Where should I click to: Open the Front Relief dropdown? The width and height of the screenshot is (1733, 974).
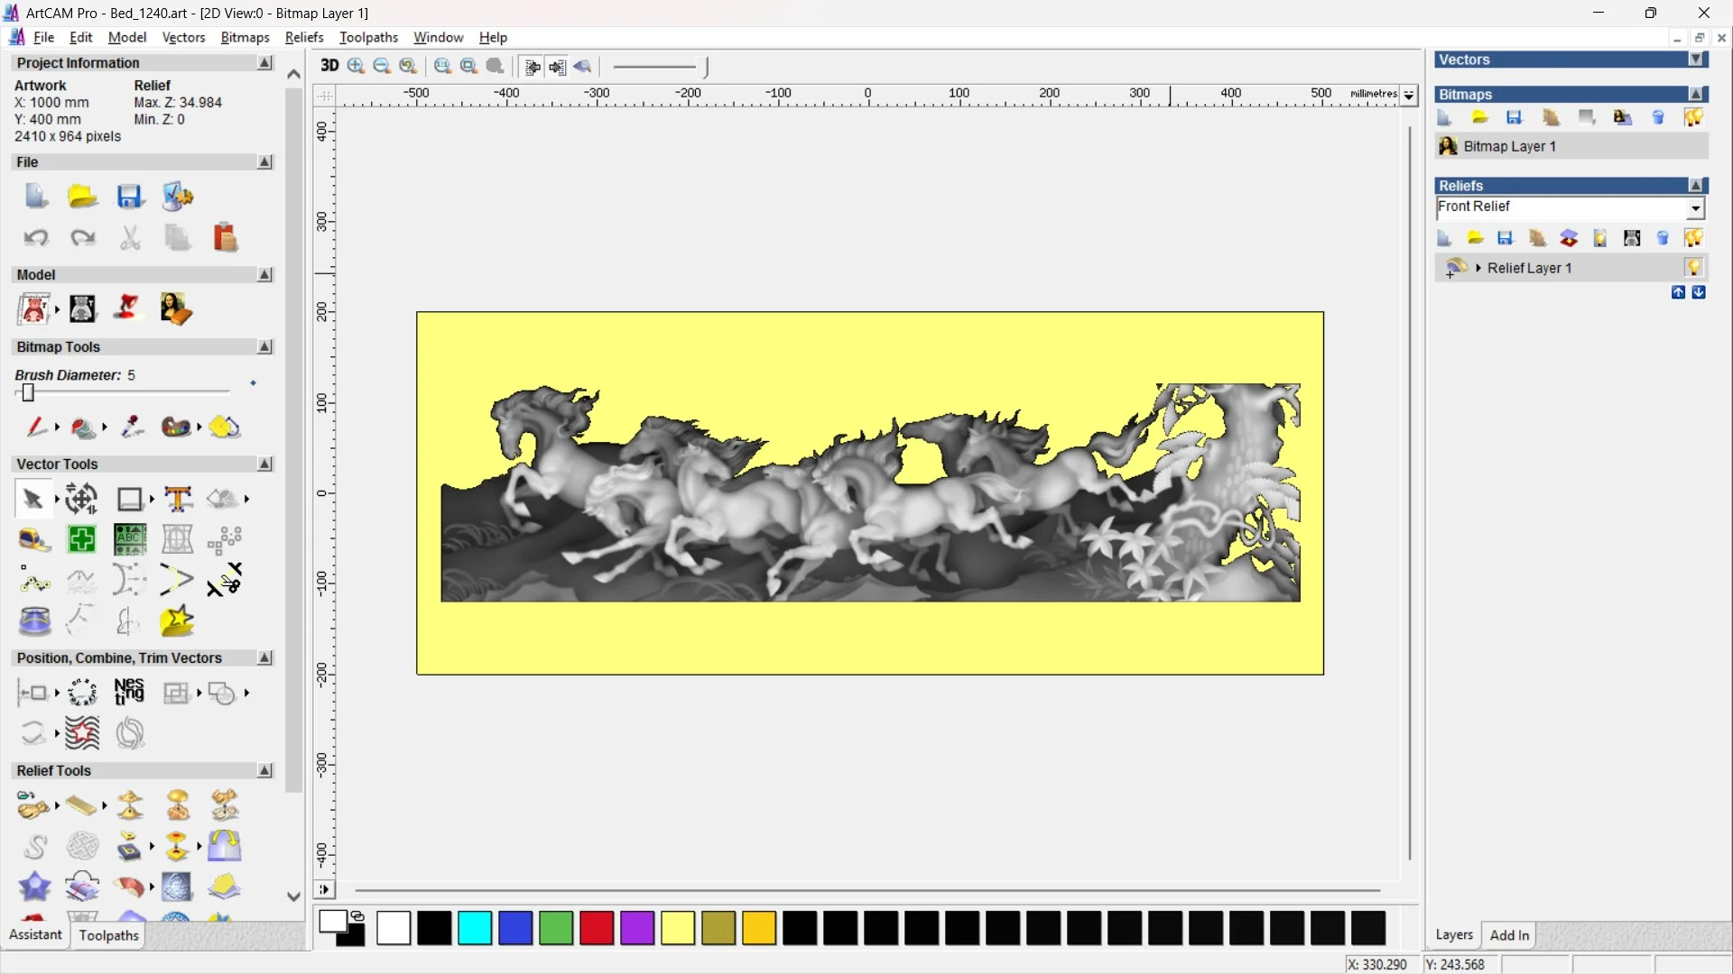[1696, 208]
